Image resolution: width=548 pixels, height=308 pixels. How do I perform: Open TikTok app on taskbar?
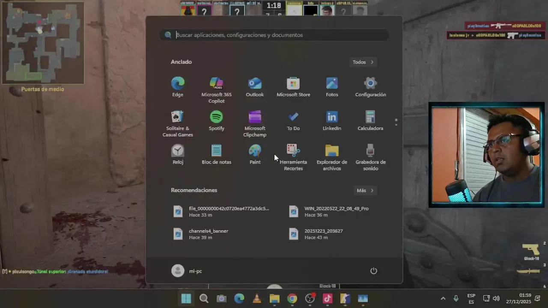(328, 299)
